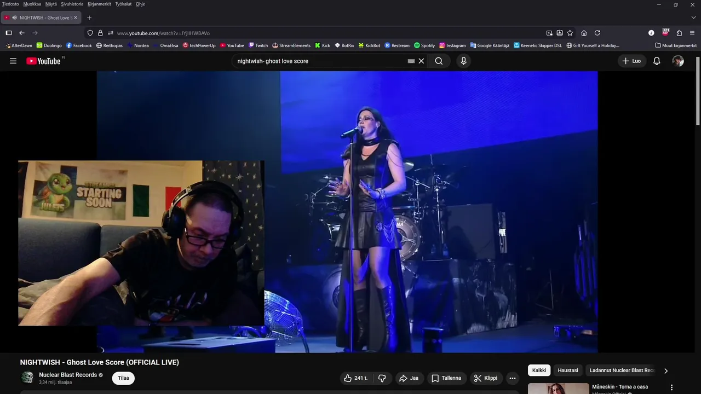Clear the YouTube search text

pos(421,61)
